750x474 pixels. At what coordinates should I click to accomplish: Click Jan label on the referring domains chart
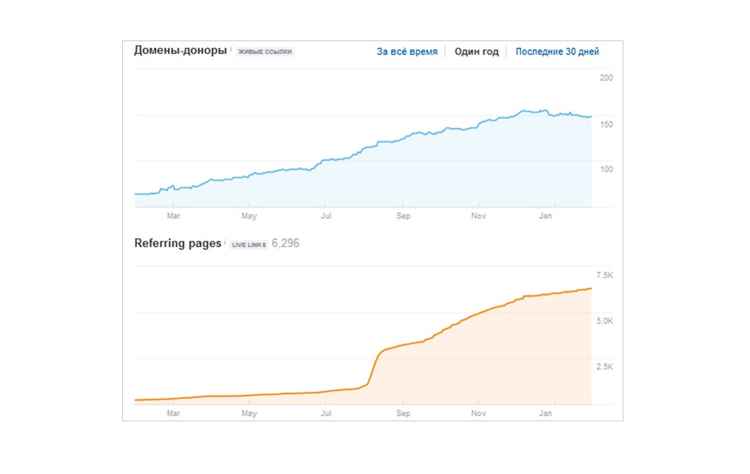click(545, 216)
